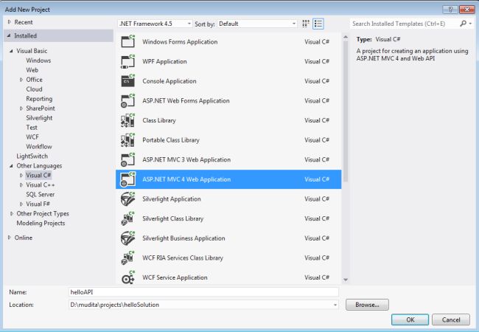Focus the Search Installed Templates box
Viewport: 479px width, 332px height.
(404, 24)
